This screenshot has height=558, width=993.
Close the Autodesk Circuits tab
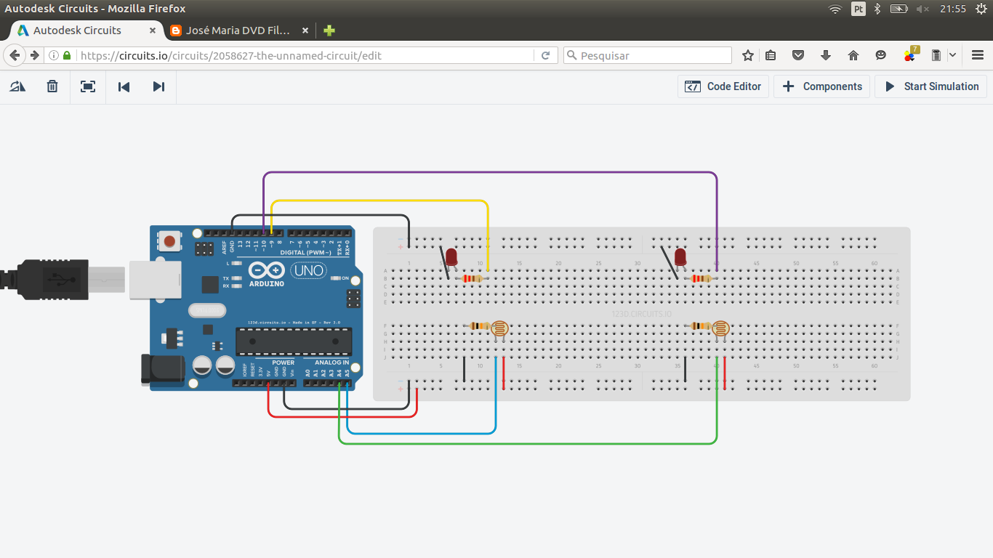[x=153, y=31]
